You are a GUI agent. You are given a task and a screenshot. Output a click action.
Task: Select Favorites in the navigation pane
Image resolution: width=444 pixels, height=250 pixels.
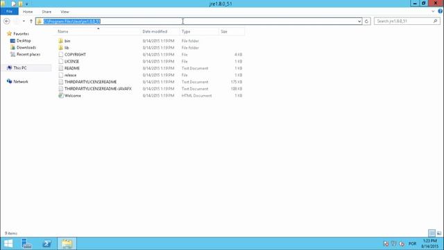18,34
